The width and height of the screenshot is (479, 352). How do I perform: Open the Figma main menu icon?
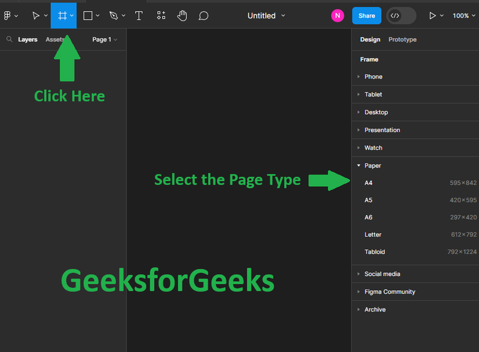(7, 16)
